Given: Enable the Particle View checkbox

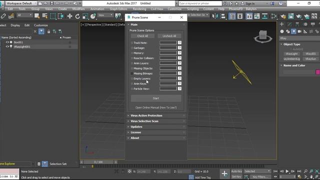Looking at the screenshot, I should click(x=132, y=89).
